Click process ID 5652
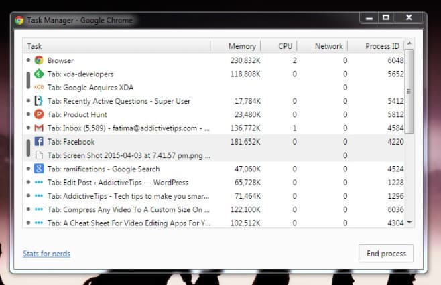Viewport: 441px width, 285px height. 395,74
